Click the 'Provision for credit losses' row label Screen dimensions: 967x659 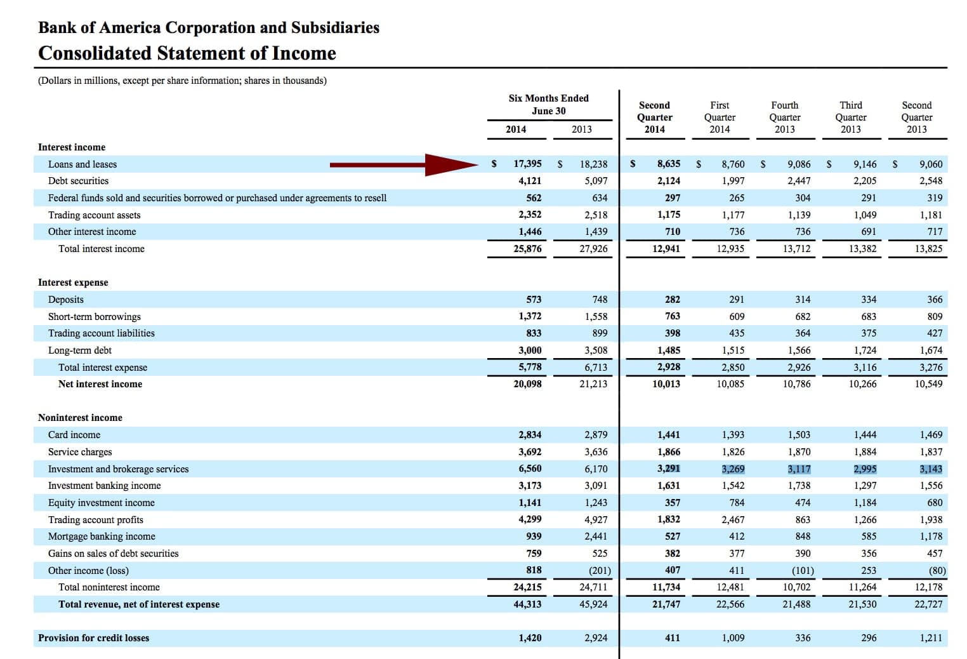[94, 638]
